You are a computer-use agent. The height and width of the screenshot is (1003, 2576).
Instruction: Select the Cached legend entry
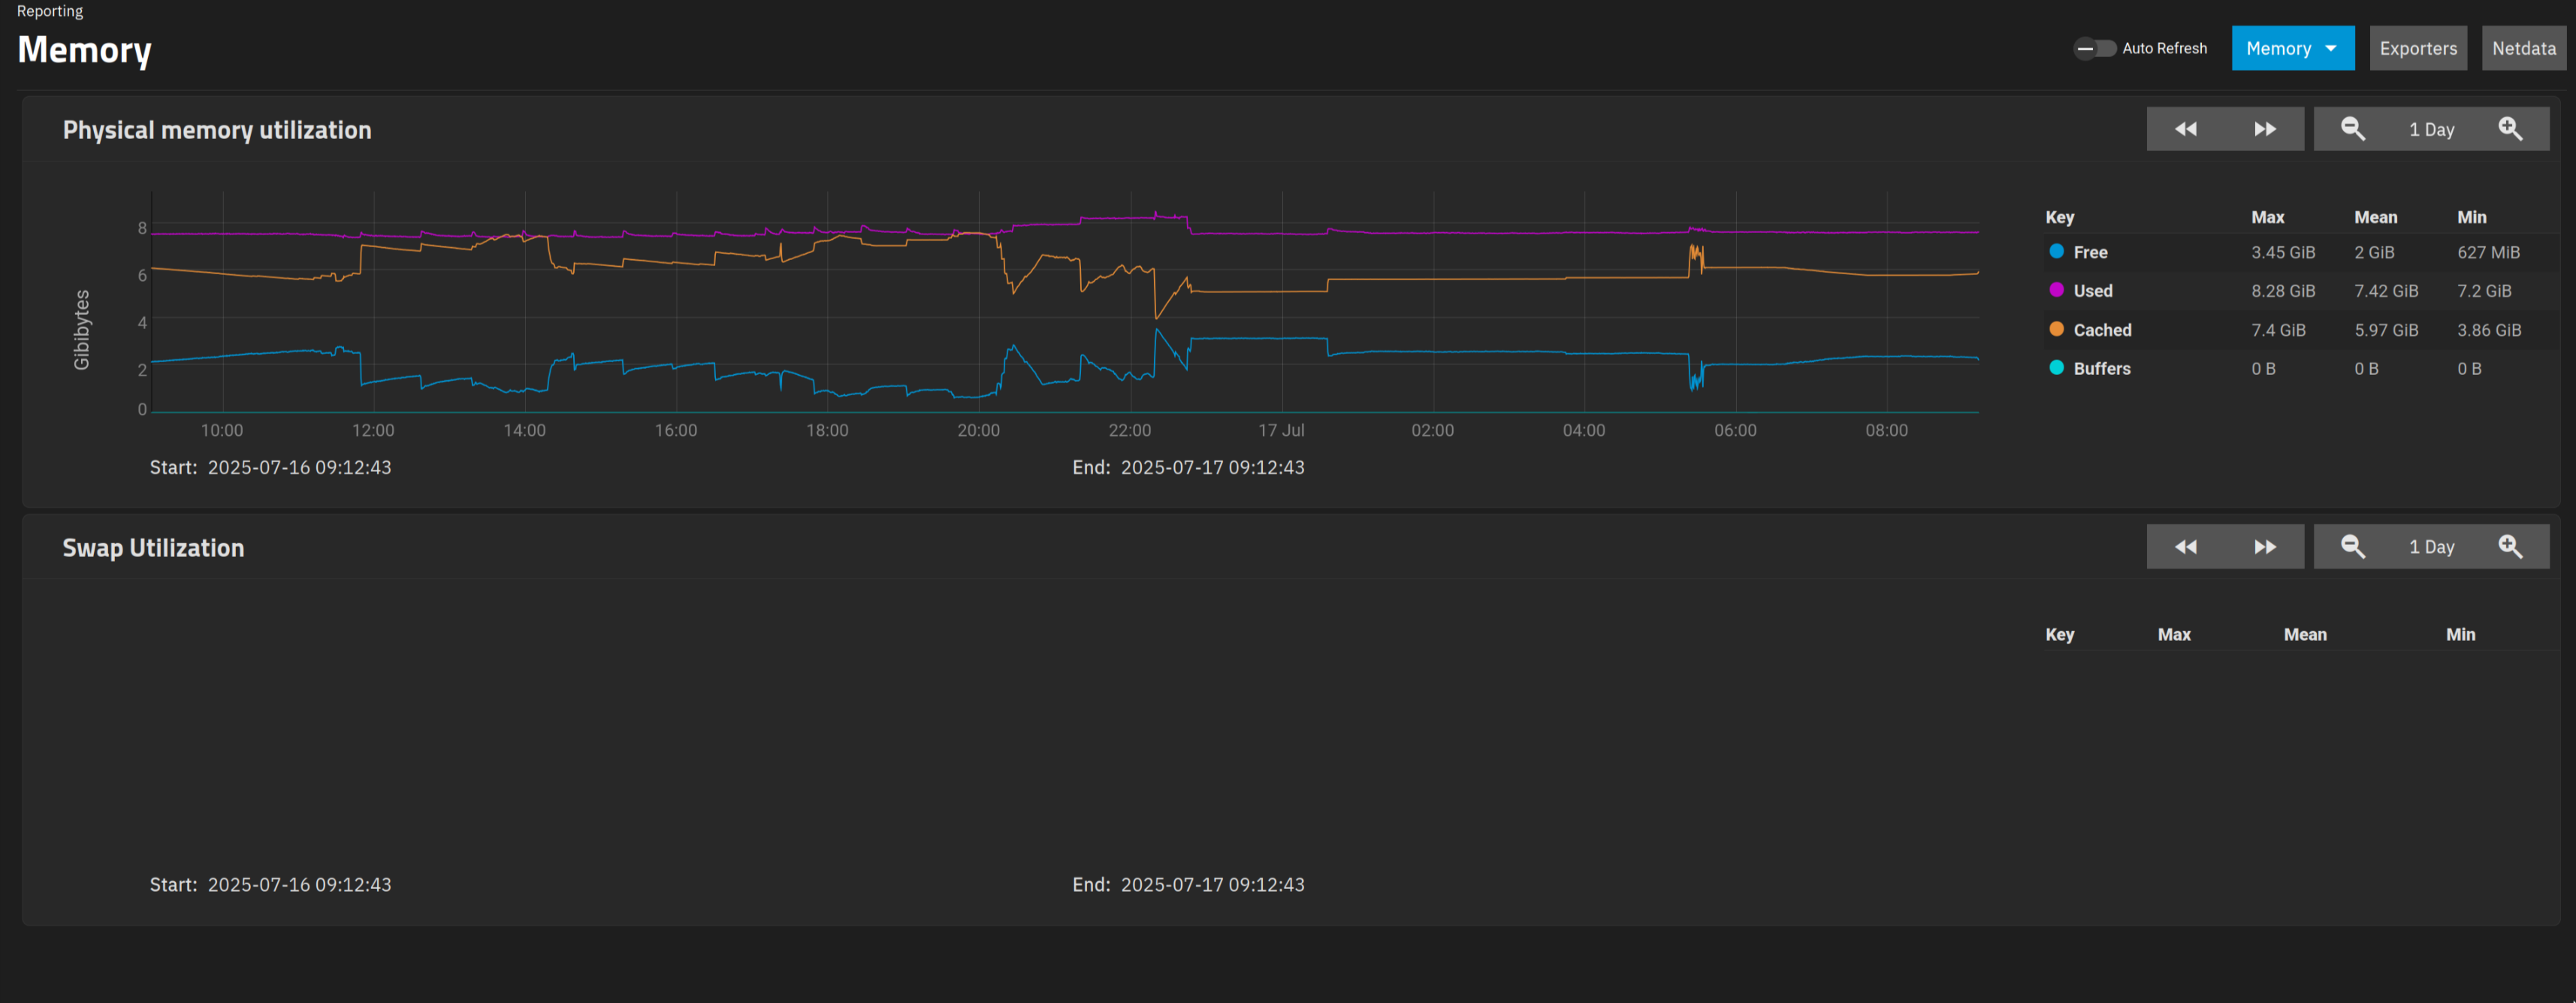[x=2101, y=330]
